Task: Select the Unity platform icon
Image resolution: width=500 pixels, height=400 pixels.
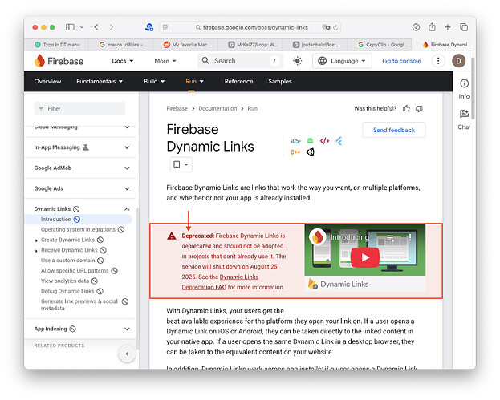Action: coord(311,152)
